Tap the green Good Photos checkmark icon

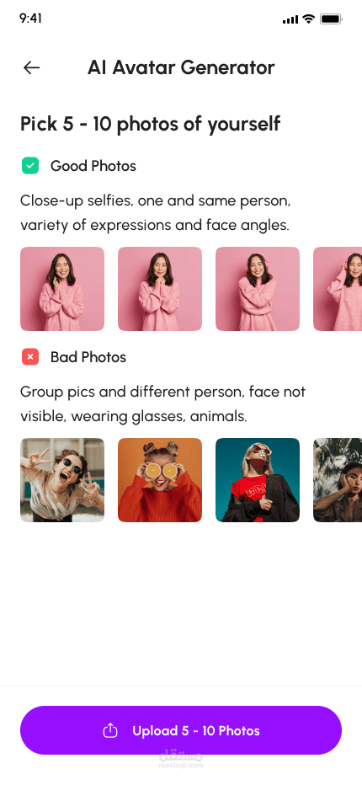(x=30, y=166)
